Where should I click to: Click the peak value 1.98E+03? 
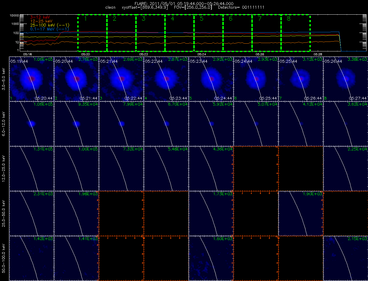click(x=88, y=194)
